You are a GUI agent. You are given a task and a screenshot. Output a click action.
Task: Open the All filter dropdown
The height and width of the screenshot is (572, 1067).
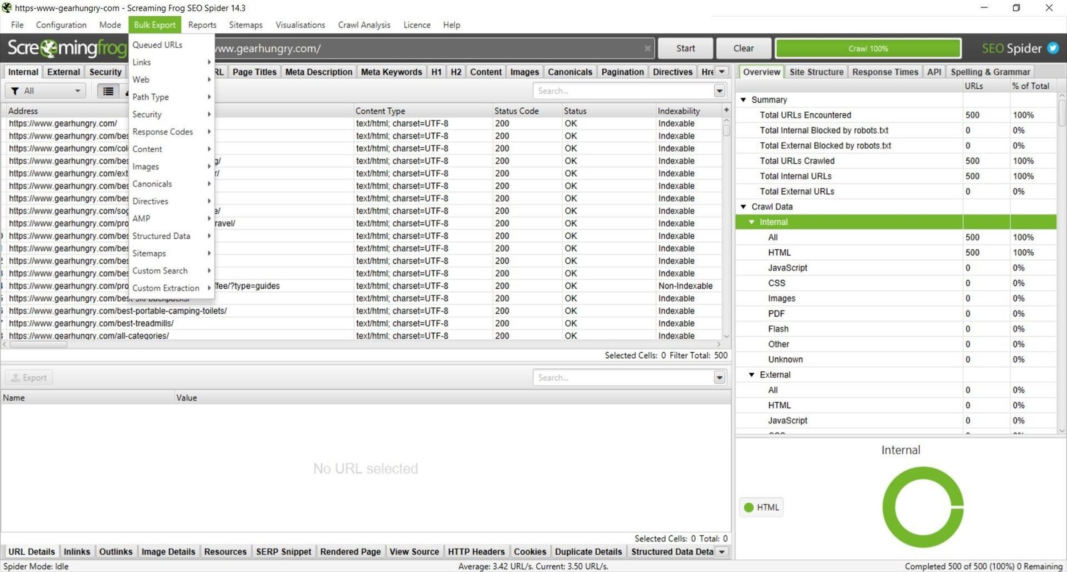pos(45,91)
